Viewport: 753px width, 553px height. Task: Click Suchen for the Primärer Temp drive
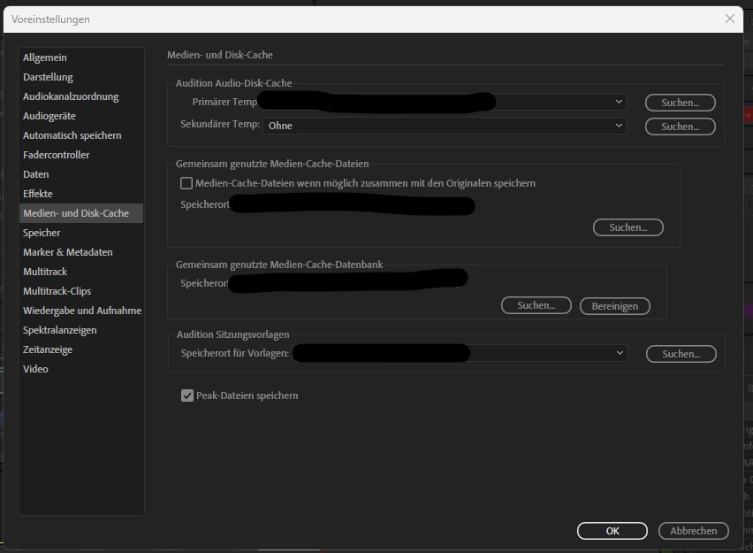pyautogui.click(x=680, y=102)
